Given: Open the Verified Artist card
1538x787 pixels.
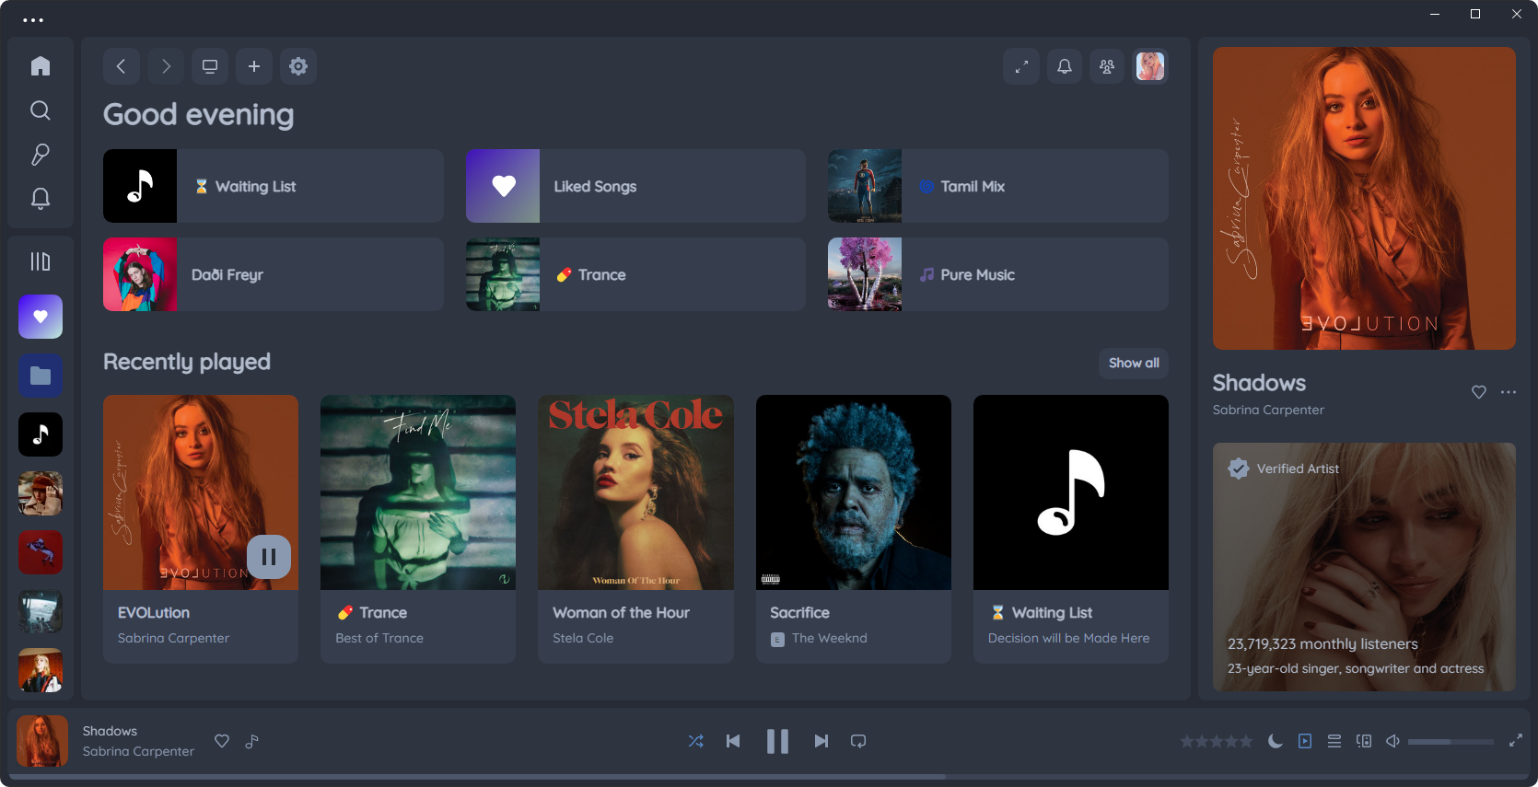Looking at the screenshot, I should pos(1364,567).
